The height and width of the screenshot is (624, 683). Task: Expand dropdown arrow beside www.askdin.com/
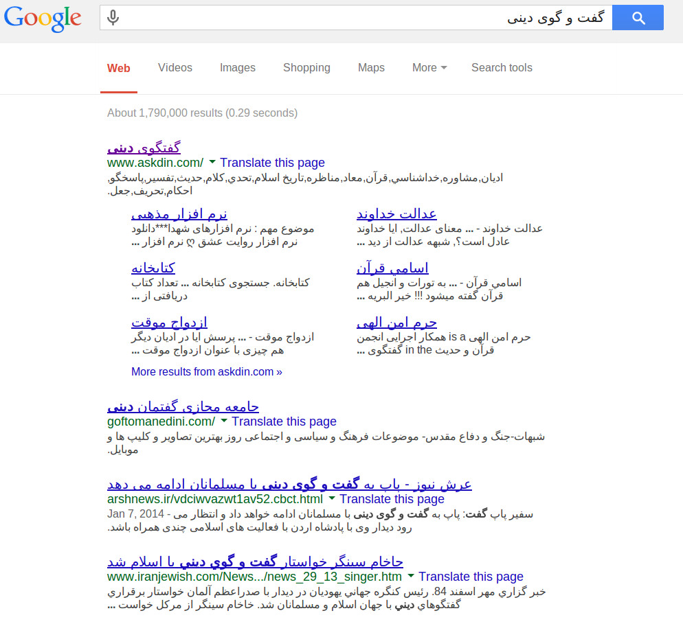212,162
